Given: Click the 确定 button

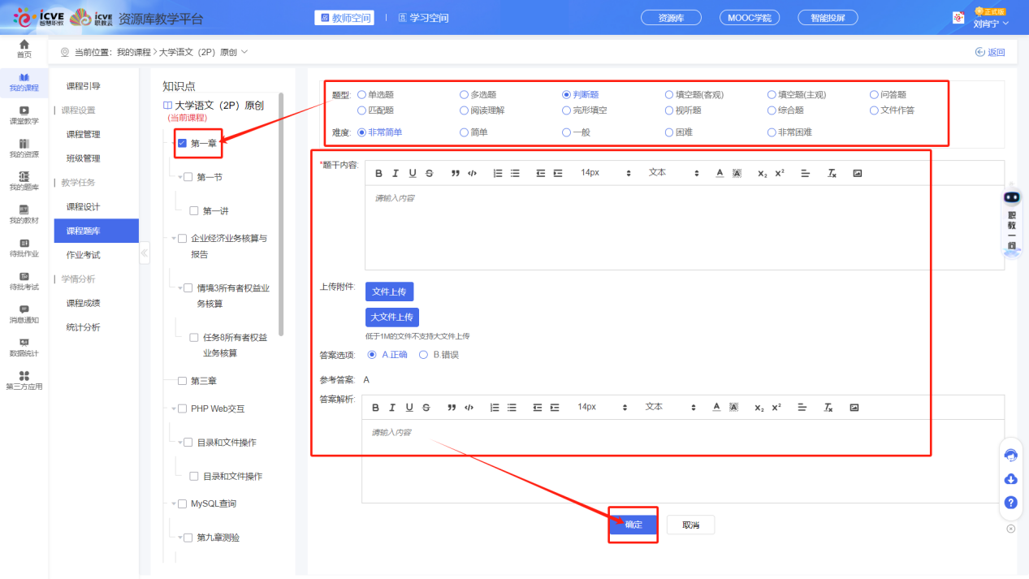Looking at the screenshot, I should 633,525.
